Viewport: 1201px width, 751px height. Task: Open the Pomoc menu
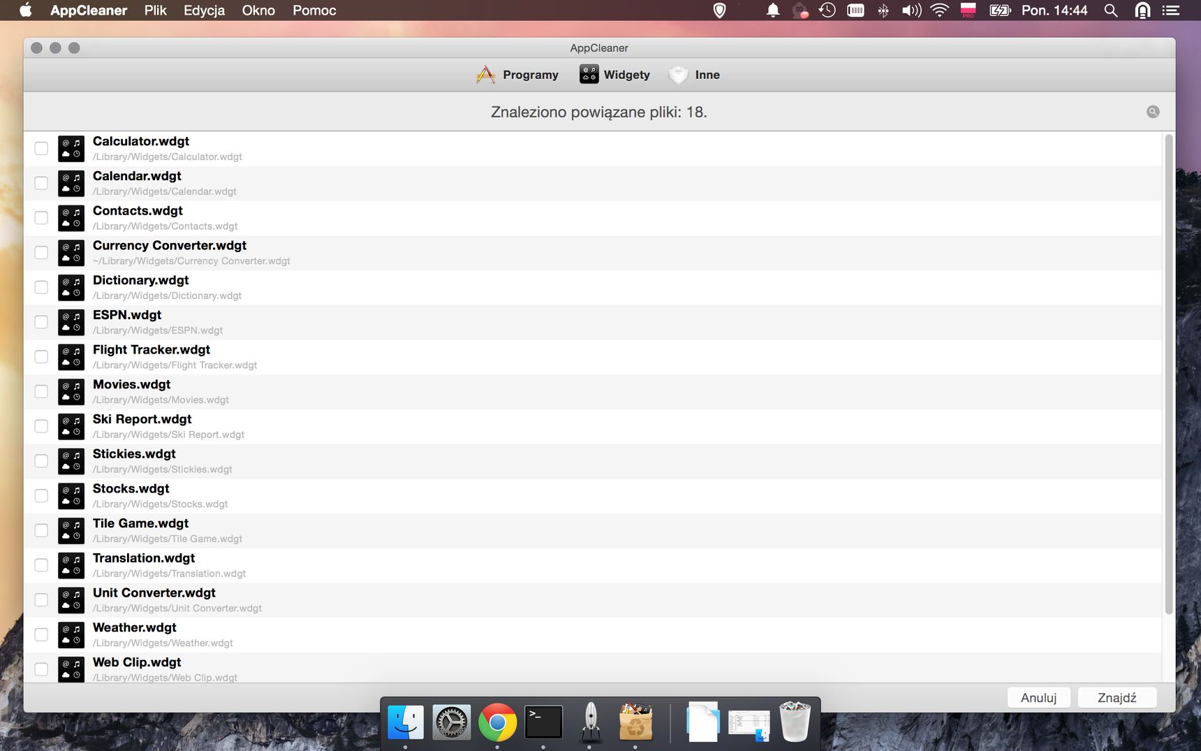314,10
